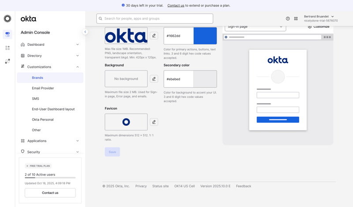
Task: Collapse the Customizations menu chevron
Action: pos(78,67)
